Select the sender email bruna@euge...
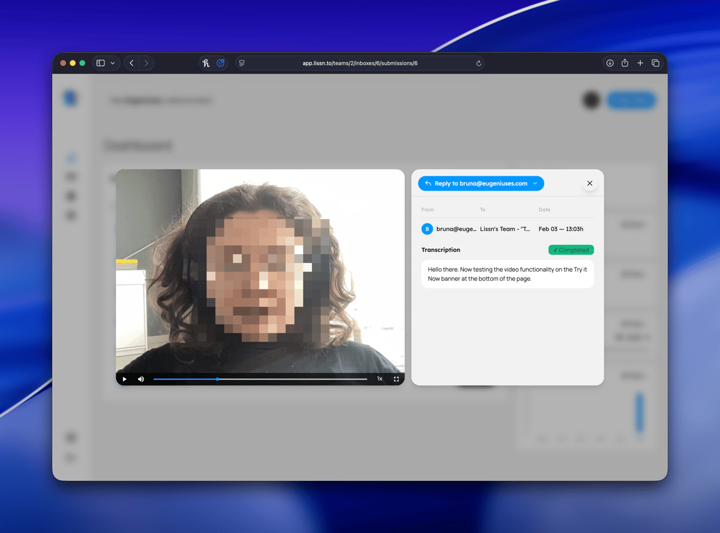720x533 pixels. (457, 229)
